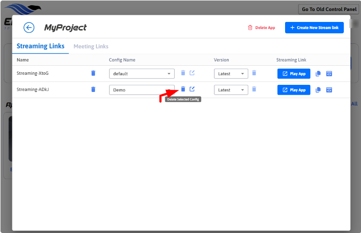Switch to the Meeting Links tab
This screenshot has width=361, height=233.
(91, 46)
